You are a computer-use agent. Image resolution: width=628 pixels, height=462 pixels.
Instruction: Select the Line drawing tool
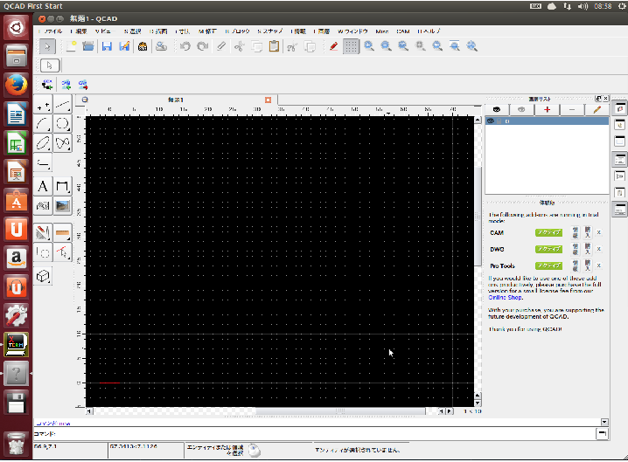(x=62, y=105)
